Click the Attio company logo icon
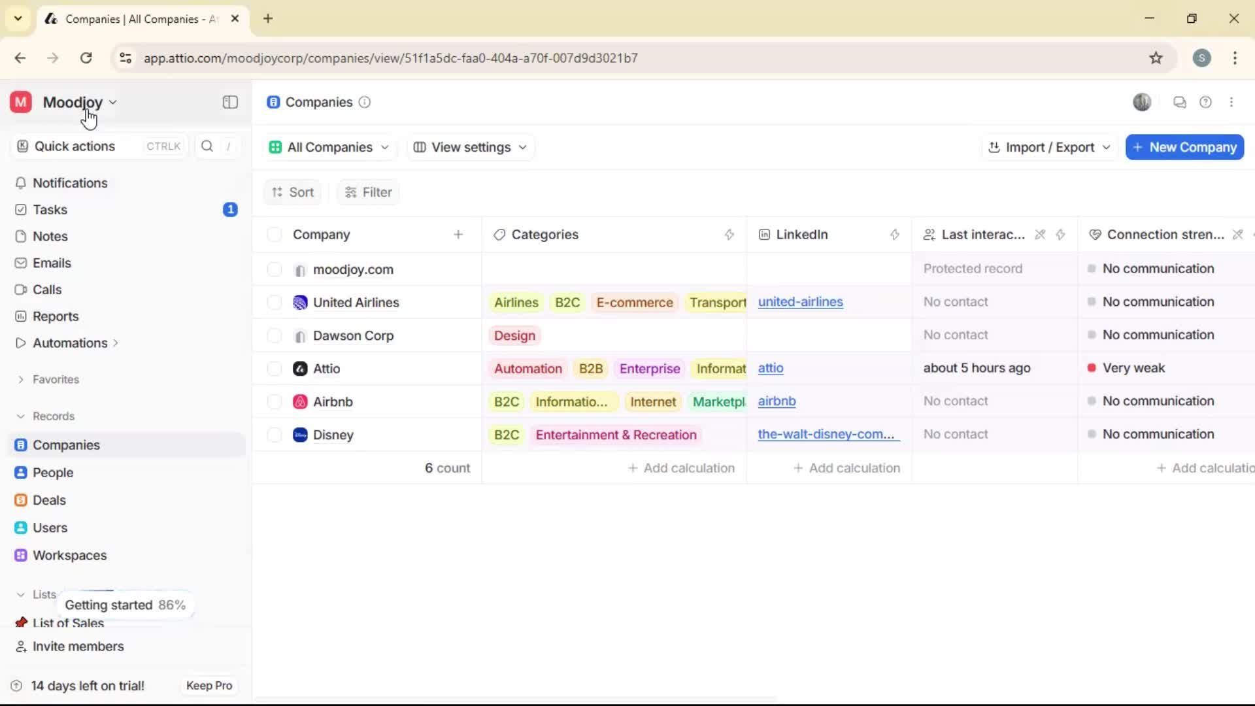 coord(300,369)
